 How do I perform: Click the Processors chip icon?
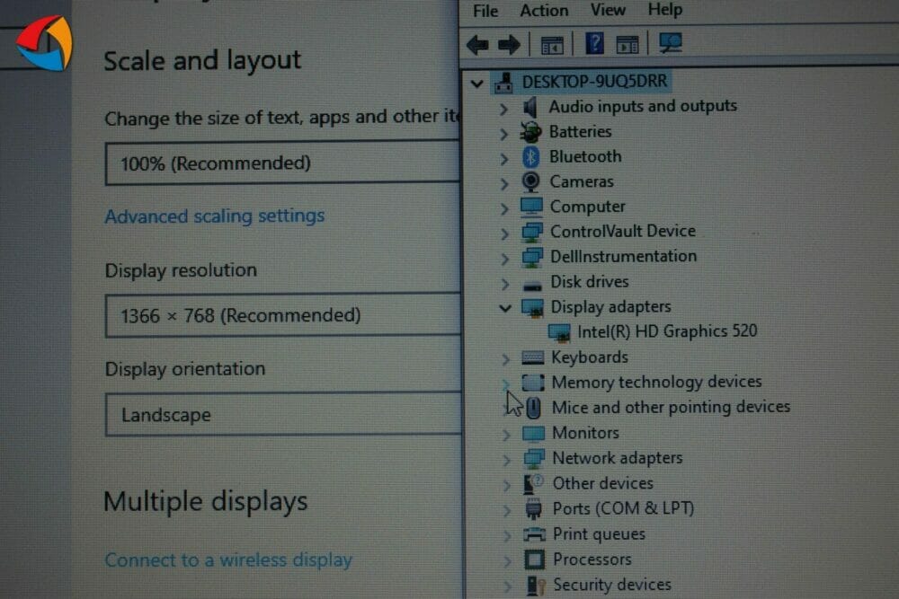pyautogui.click(x=534, y=559)
